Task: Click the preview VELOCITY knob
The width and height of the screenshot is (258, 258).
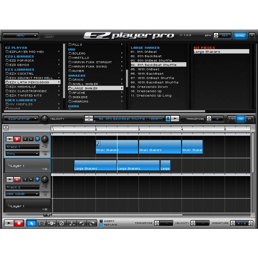Action: [x=44, y=118]
